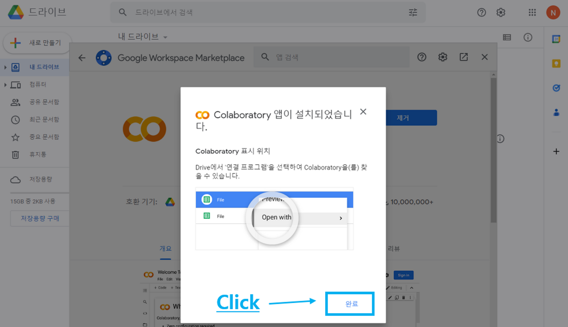
Task: Click the 15GB 중 2KB 사용 storage text
Action: click(33, 201)
